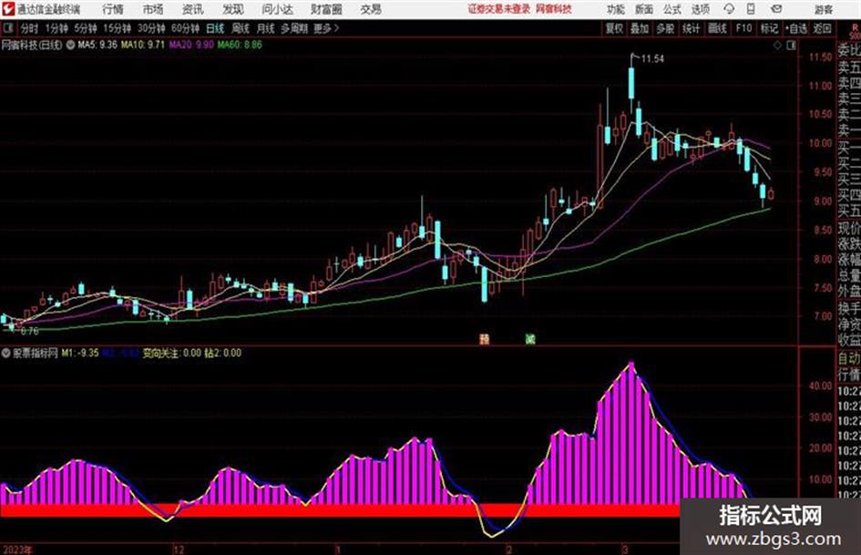The width and height of the screenshot is (861, 555).
Task: Open the 资讯 menu
Action: click(193, 9)
